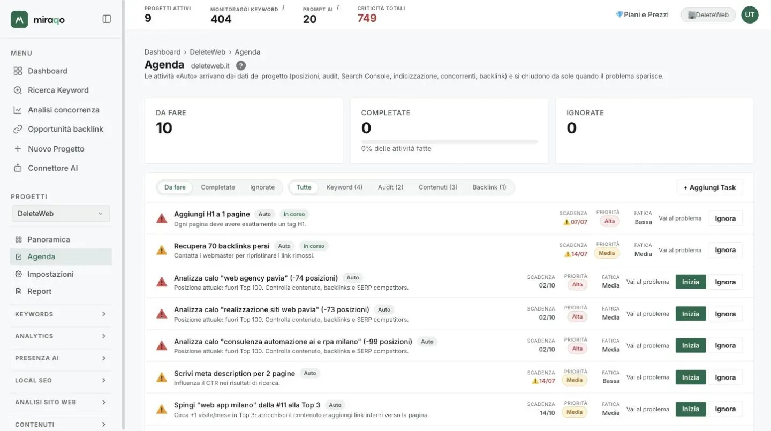
Task: Click the Aggiungi Task button
Action: [709, 187]
